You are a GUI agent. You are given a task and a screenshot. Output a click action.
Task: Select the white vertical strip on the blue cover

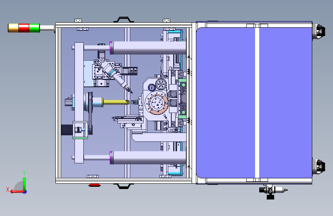(257, 103)
